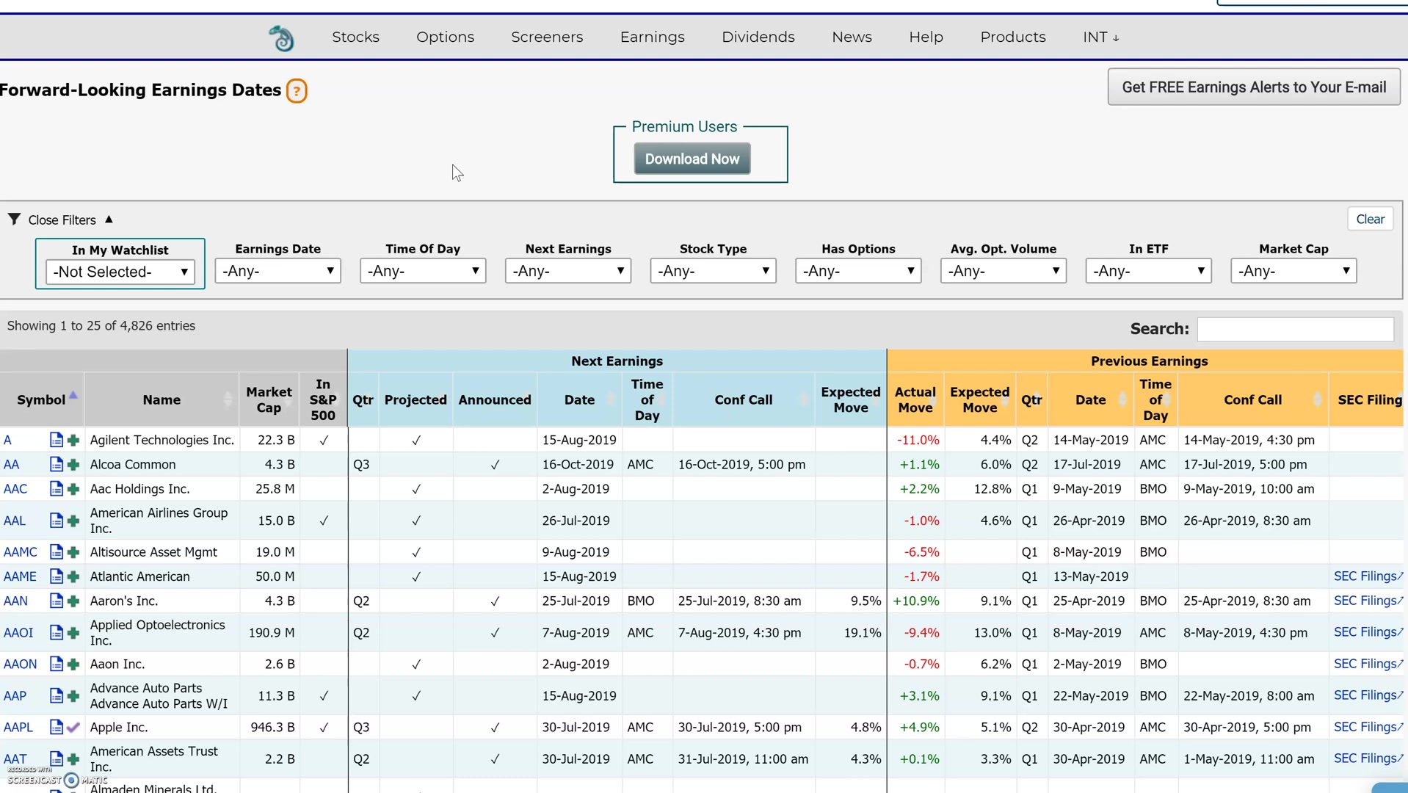Toggle watchlist plus icon for AAOI
Image resolution: width=1408 pixels, height=793 pixels.
pyautogui.click(x=73, y=632)
